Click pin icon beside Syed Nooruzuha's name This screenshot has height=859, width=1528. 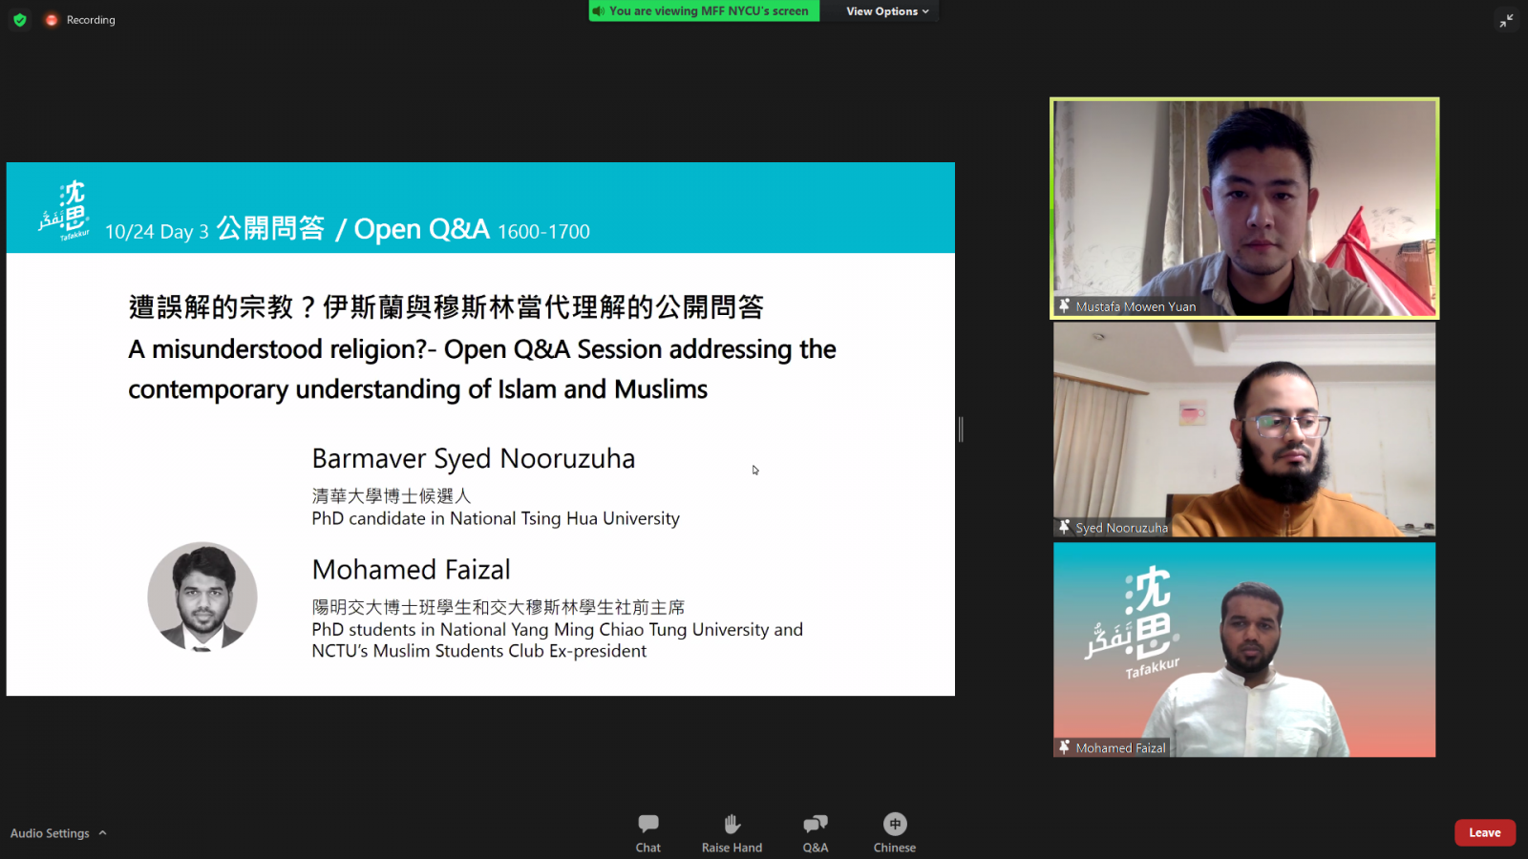tap(1064, 527)
